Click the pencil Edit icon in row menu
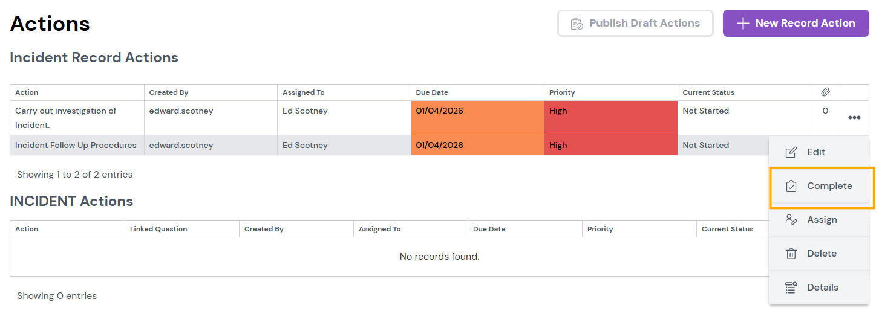This screenshot has width=879, height=331. (791, 152)
